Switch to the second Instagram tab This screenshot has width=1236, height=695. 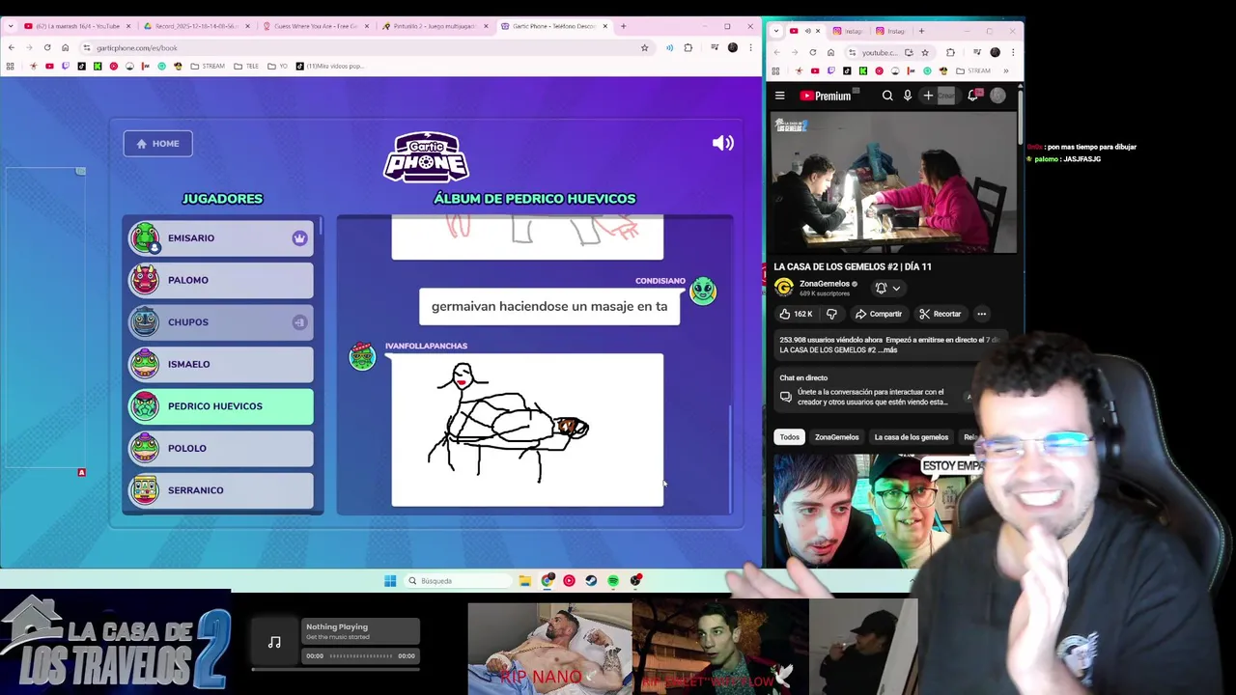click(x=890, y=31)
